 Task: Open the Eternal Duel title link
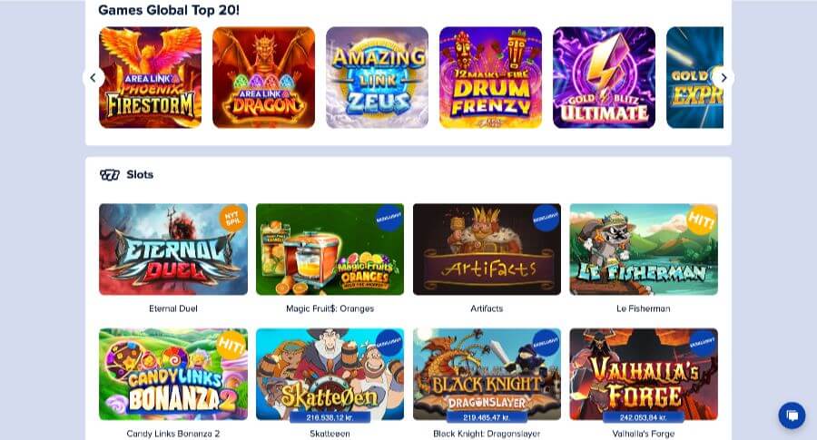(x=173, y=308)
